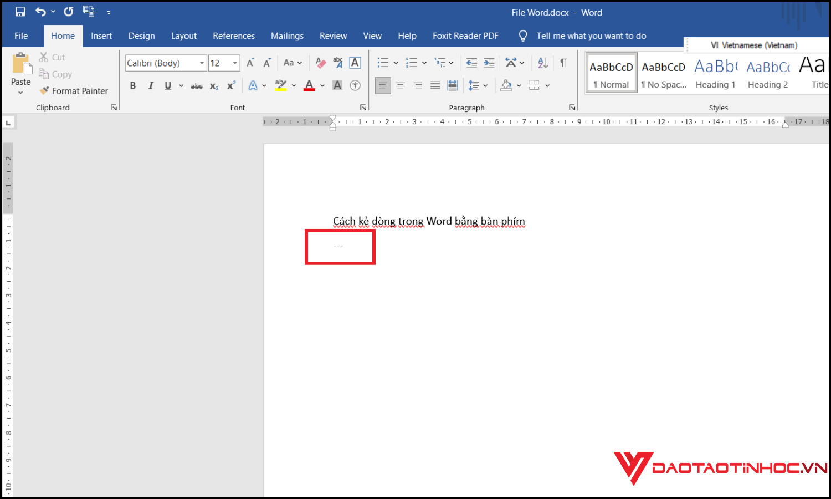Click the Grow Font size icon
The height and width of the screenshot is (499, 831).
[x=250, y=63]
